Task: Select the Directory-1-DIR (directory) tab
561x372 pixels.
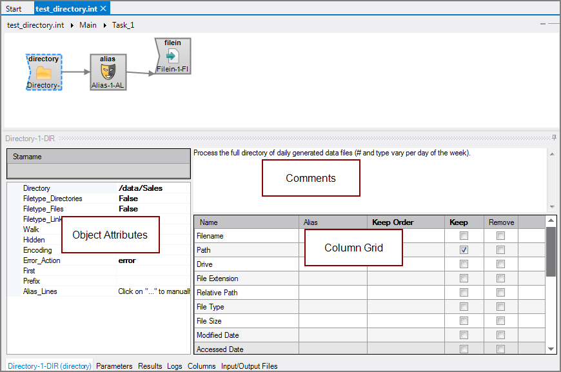Action: point(50,366)
